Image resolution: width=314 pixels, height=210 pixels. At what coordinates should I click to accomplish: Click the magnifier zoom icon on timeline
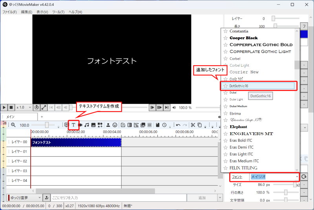coord(13,125)
